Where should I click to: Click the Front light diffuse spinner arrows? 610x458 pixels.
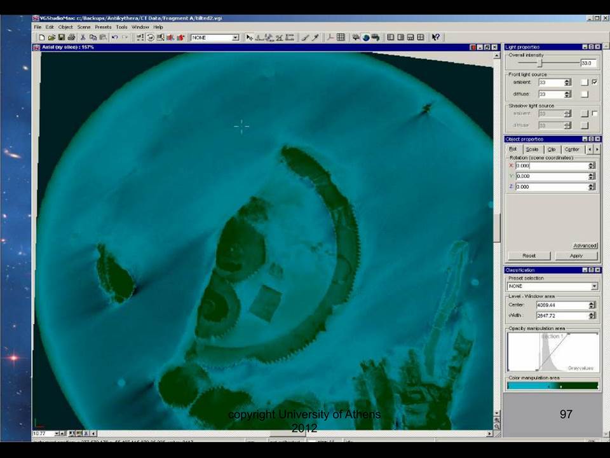567,94
